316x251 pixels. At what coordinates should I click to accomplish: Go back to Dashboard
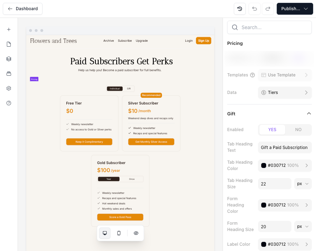tap(23, 9)
